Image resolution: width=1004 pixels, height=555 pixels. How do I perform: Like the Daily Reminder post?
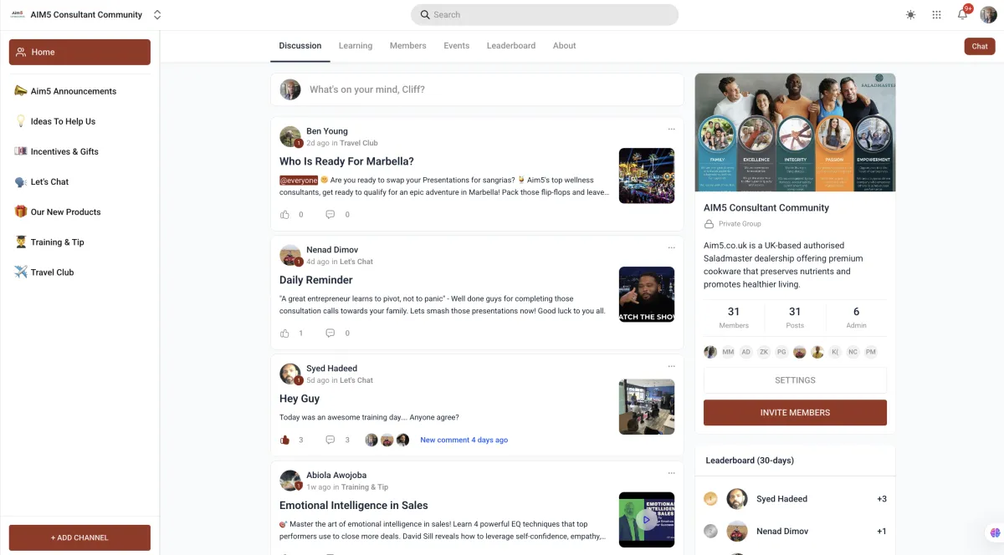coord(284,334)
